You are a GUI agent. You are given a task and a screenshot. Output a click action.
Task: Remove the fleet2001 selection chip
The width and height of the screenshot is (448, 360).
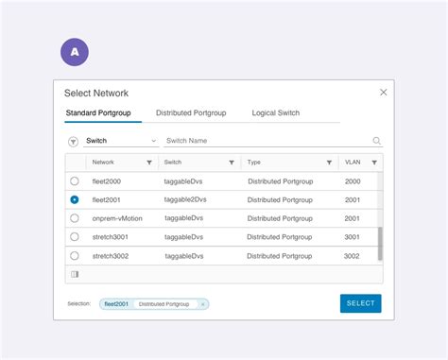coord(203,304)
